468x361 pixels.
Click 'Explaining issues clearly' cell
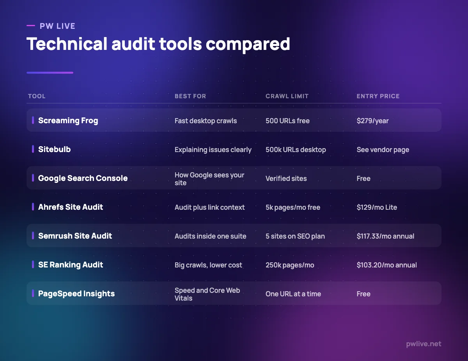click(213, 150)
